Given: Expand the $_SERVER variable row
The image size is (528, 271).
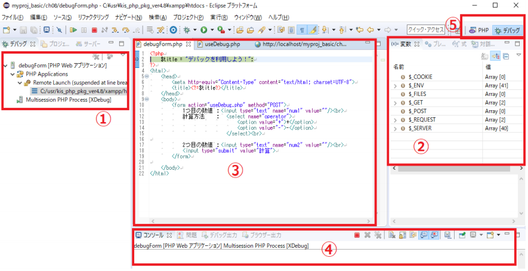Looking at the screenshot, I should coord(396,129).
